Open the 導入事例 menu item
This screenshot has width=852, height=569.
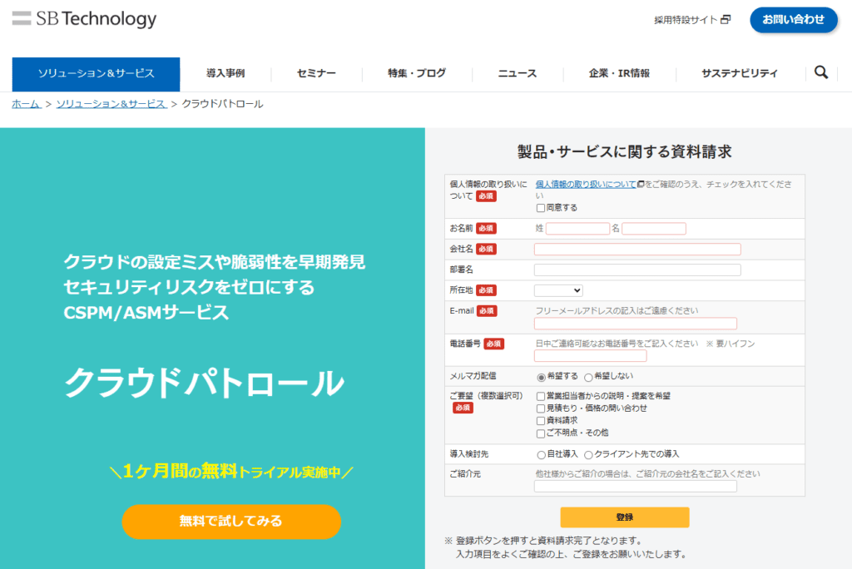[x=225, y=73]
